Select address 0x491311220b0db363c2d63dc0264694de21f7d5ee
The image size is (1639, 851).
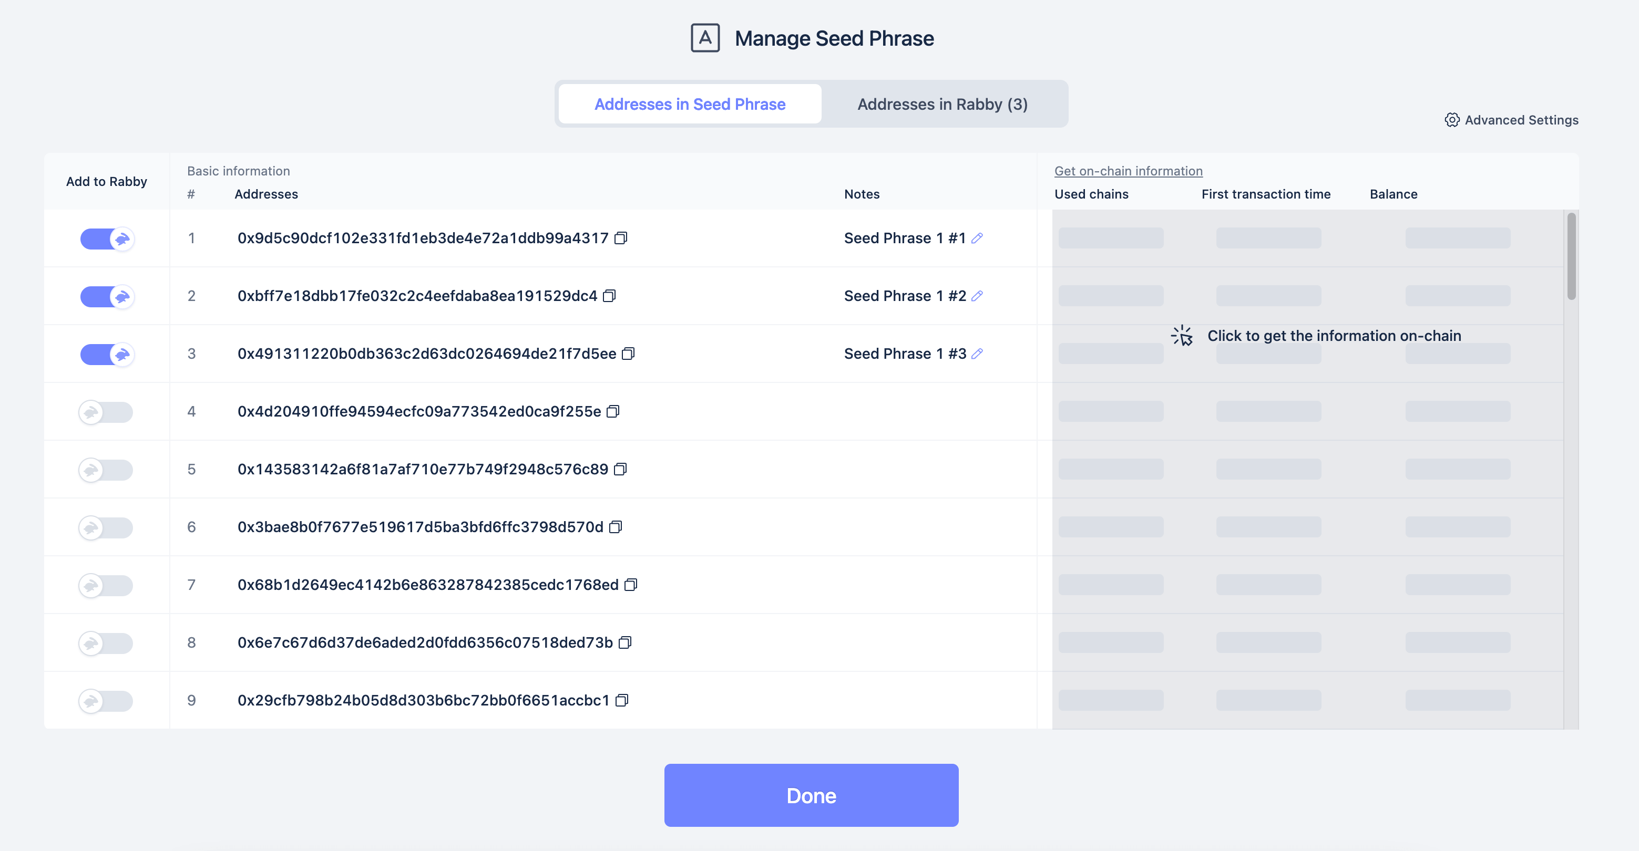427,354
